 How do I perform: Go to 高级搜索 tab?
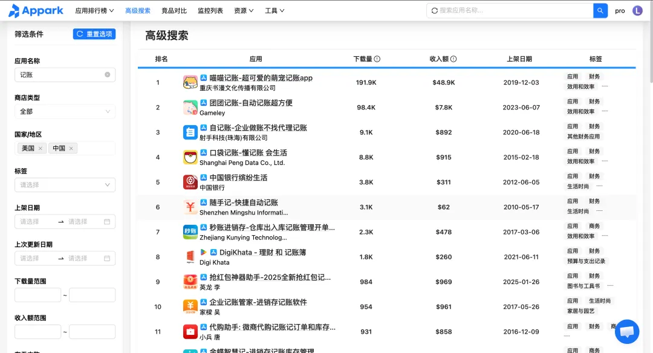click(x=138, y=10)
